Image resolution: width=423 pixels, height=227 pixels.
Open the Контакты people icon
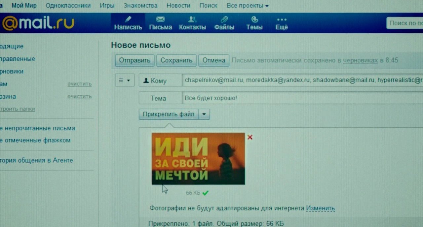click(192, 19)
